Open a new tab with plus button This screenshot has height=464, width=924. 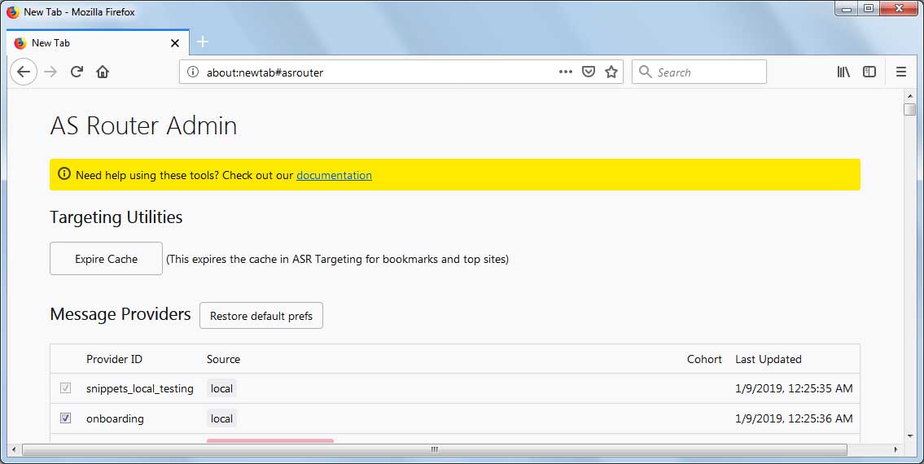[x=203, y=42]
